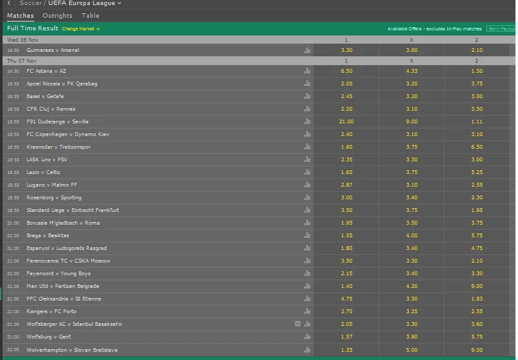Image resolution: width=518 pixels, height=360 pixels.
Task: Open stats icon for Lugano v Malmo FF
Action: pos(307,185)
